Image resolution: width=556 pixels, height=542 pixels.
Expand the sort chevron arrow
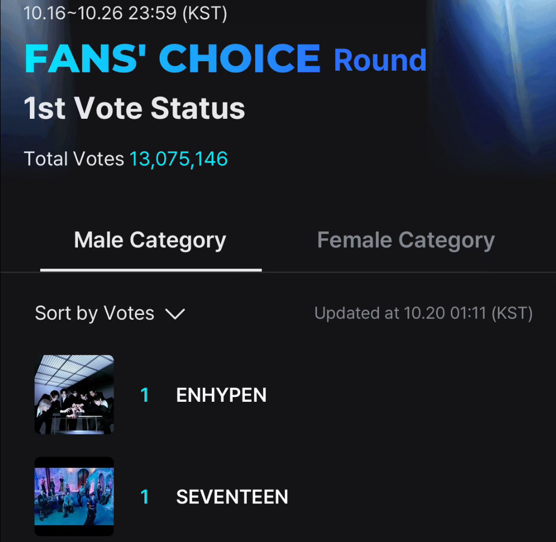pyautogui.click(x=175, y=314)
